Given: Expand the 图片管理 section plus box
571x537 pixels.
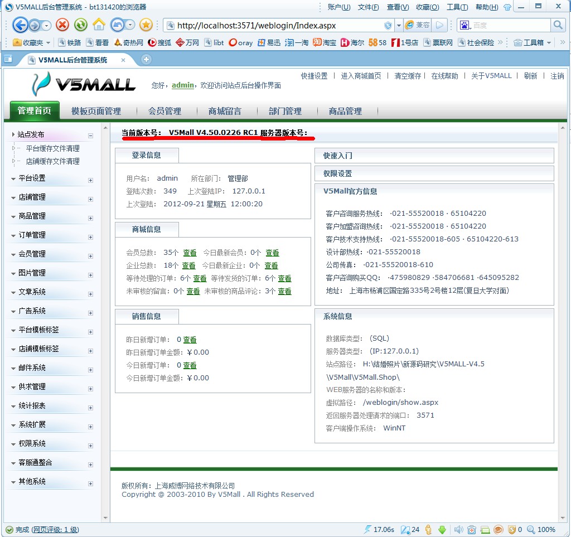Looking at the screenshot, I should click(x=91, y=275).
